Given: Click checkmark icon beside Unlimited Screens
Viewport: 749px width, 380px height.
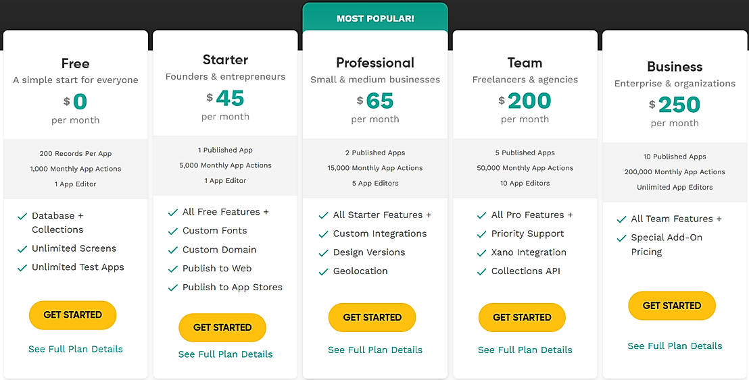Looking at the screenshot, I should 22,248.
